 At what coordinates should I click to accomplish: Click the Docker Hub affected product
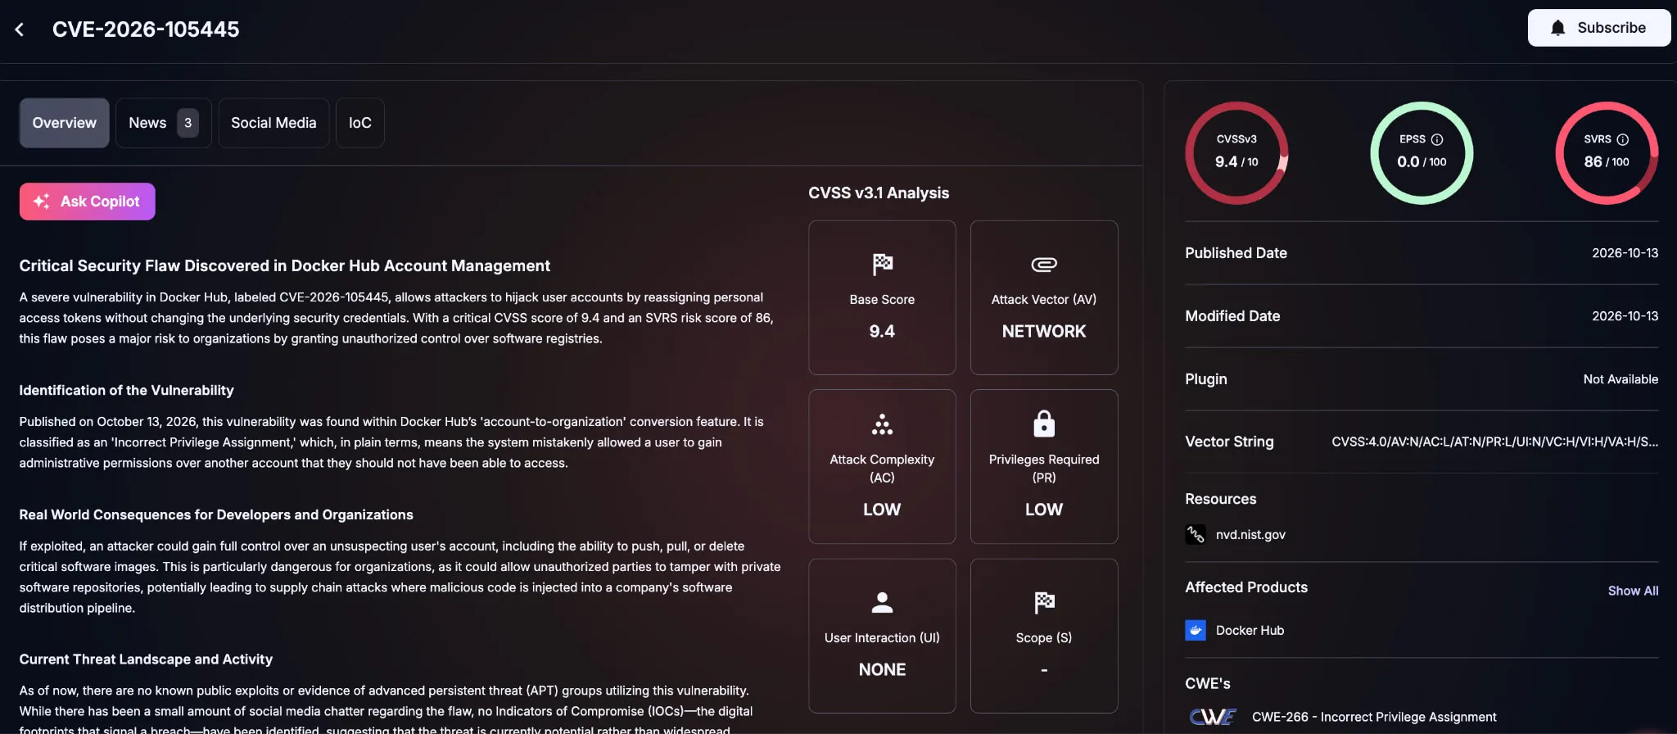(x=1250, y=630)
